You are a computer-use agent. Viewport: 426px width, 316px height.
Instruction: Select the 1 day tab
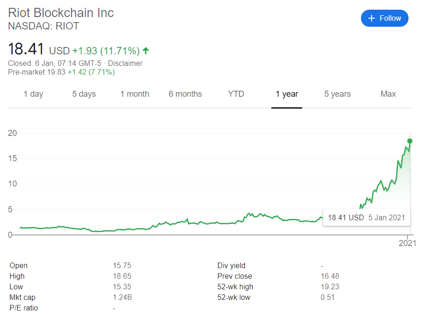[33, 94]
